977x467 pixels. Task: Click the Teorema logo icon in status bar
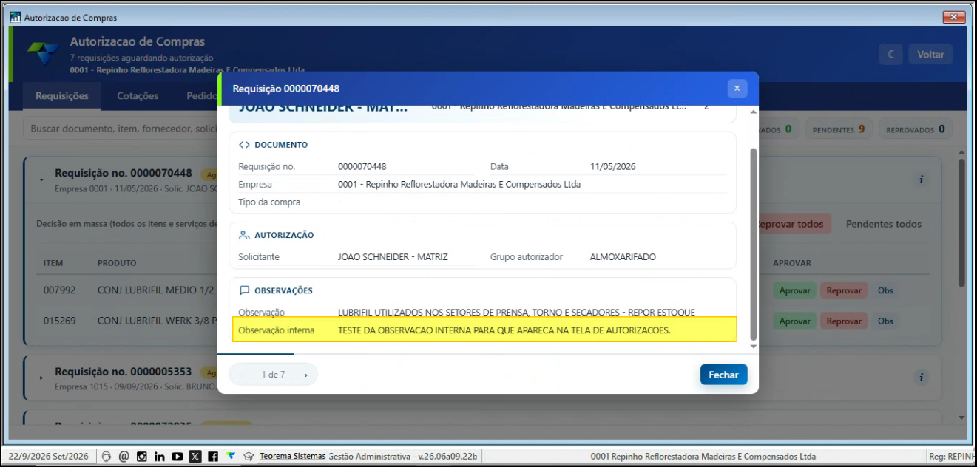231,456
